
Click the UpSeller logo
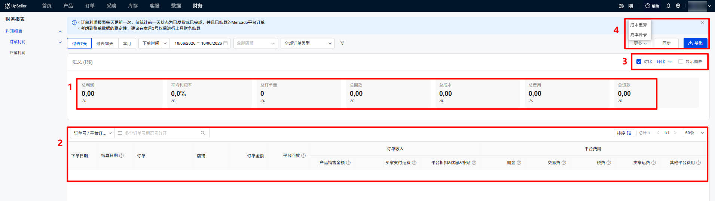[x=15, y=6]
